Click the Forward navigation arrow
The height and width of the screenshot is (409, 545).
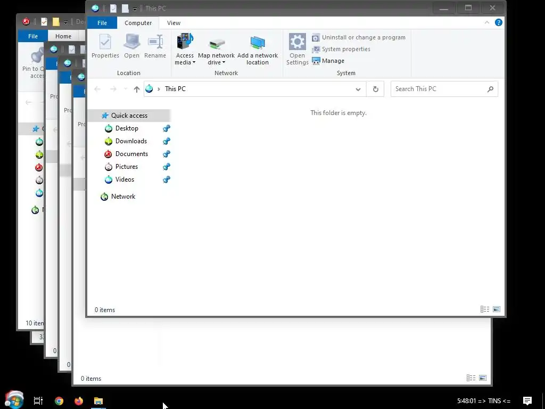113,89
